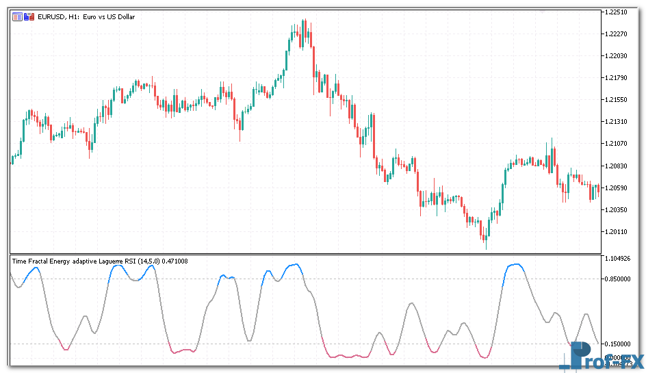
Task: Click the 0.850000 indicator level label
Action: point(619,279)
